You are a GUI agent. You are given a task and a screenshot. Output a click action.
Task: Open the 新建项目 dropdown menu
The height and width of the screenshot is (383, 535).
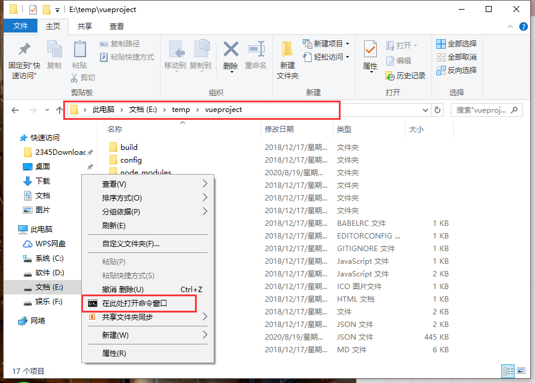pos(347,42)
